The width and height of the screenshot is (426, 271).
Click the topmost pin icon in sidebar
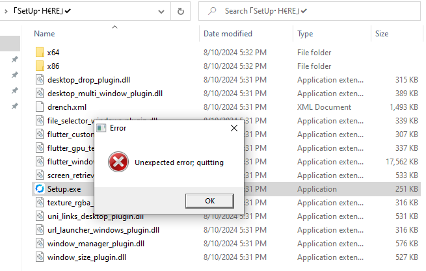tap(14, 60)
